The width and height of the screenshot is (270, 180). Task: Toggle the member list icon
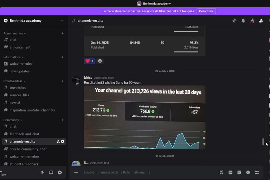click(x=261, y=21)
